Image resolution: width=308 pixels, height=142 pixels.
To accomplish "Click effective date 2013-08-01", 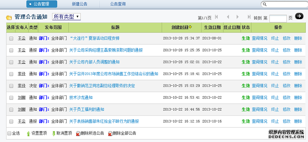I will (212, 38).
